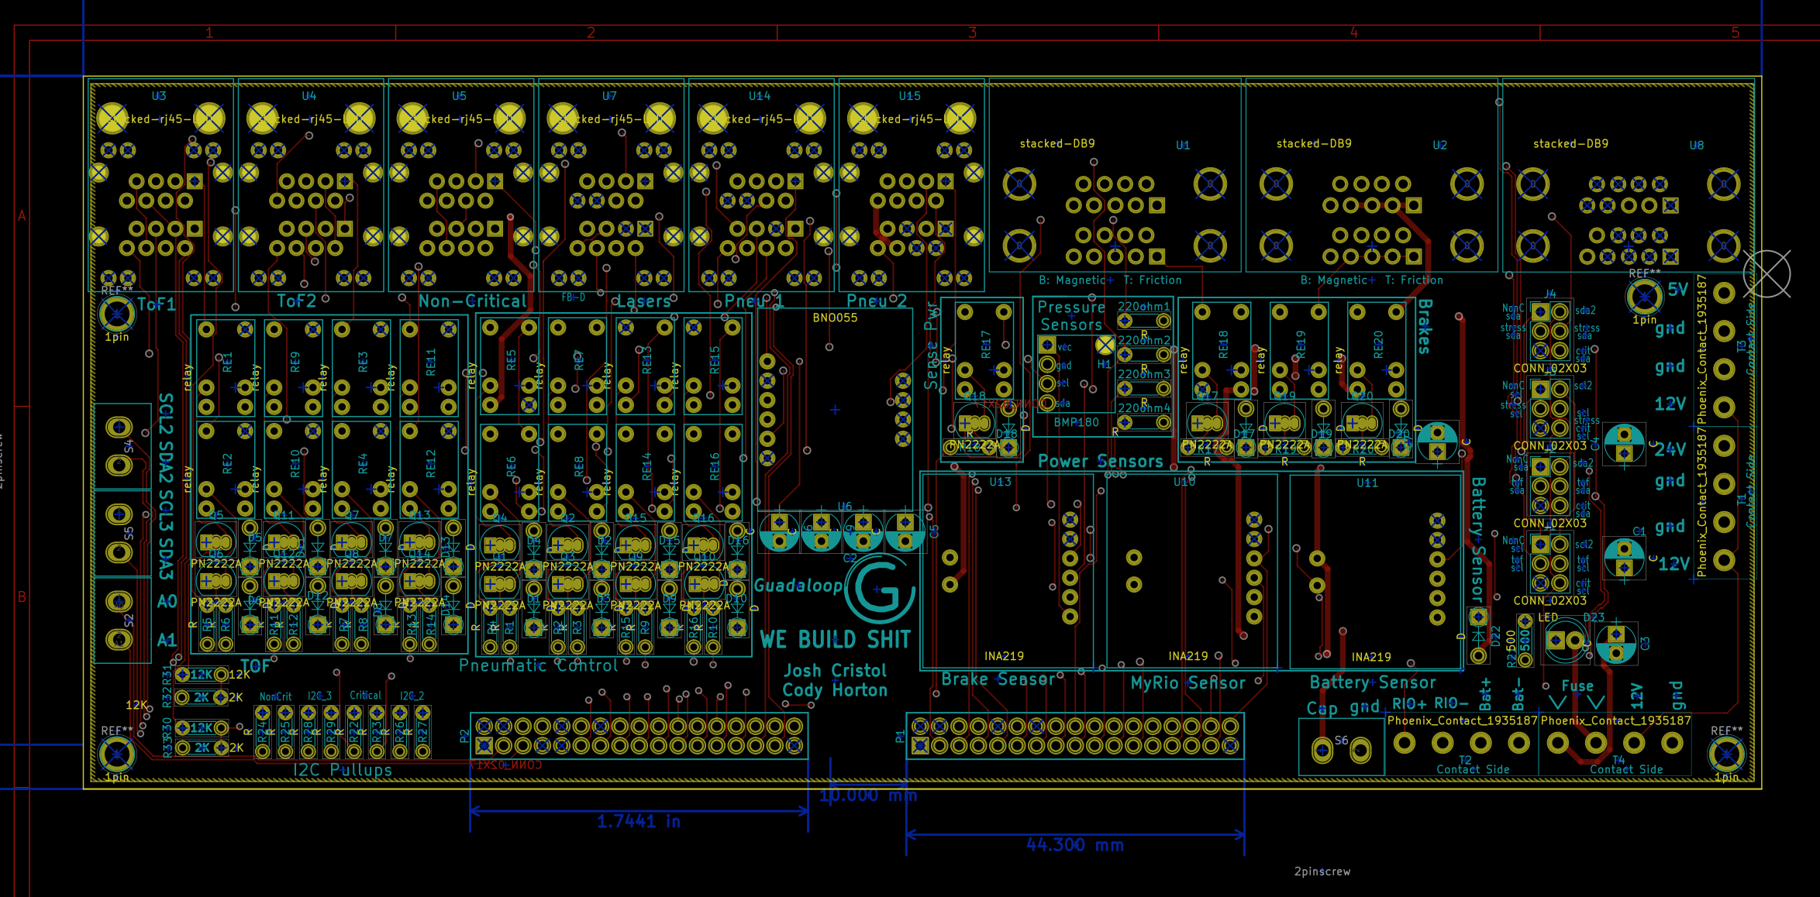Click the crossed-circle origin marker outside board

tap(1767, 273)
